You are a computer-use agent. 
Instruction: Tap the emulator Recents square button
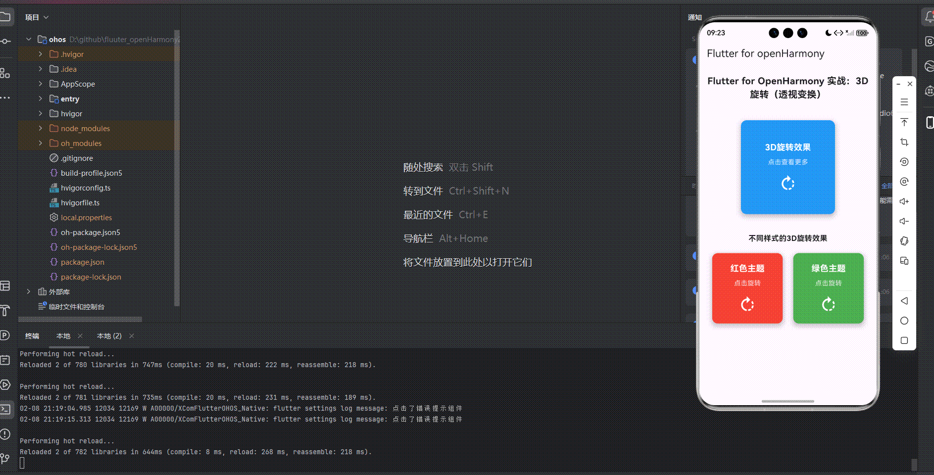tap(904, 340)
